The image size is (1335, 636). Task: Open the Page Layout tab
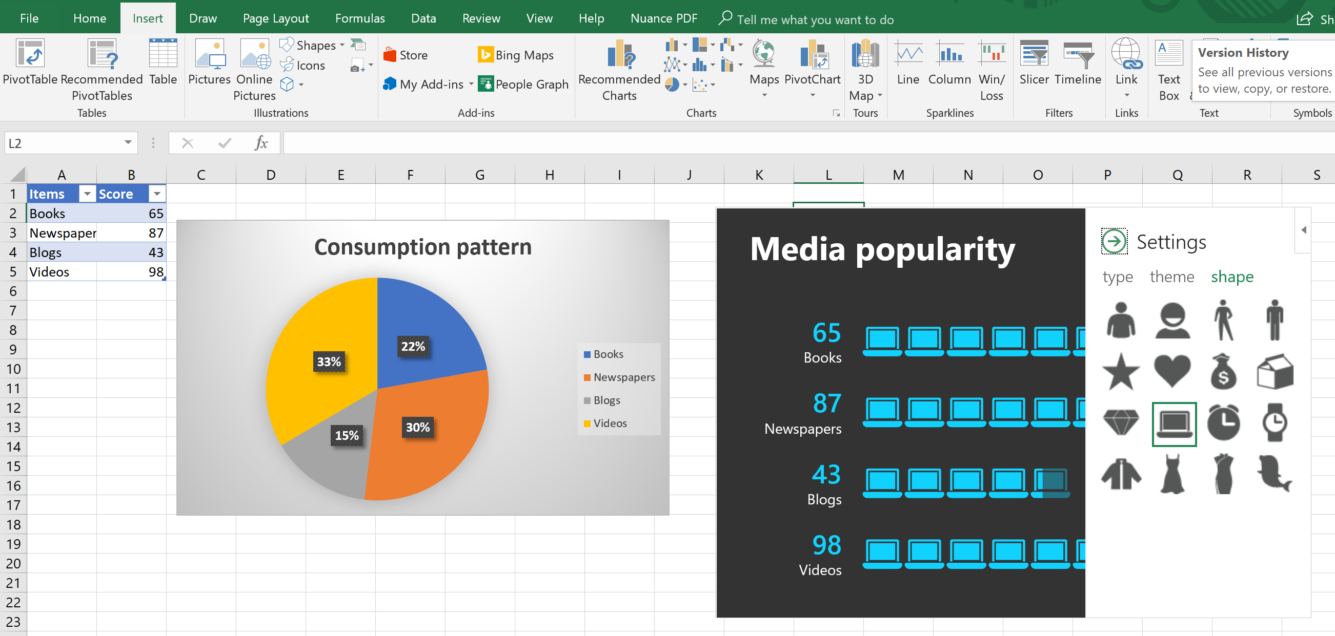(x=276, y=18)
